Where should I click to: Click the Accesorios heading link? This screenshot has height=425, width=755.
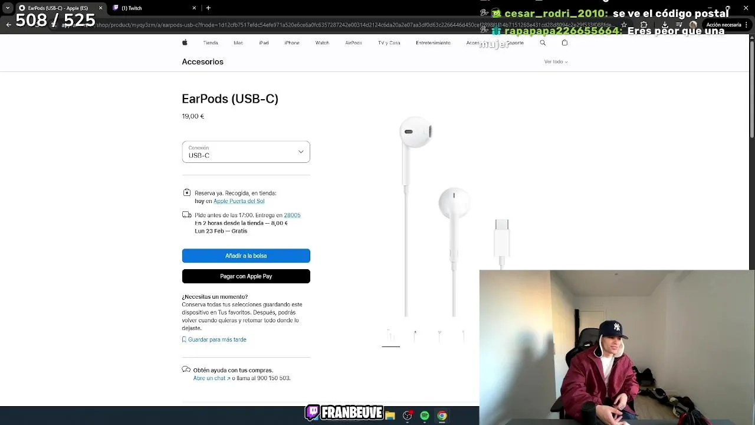(x=202, y=61)
